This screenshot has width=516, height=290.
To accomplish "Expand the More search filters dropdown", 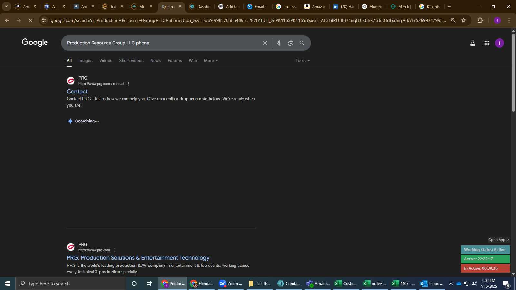I will click(x=211, y=61).
